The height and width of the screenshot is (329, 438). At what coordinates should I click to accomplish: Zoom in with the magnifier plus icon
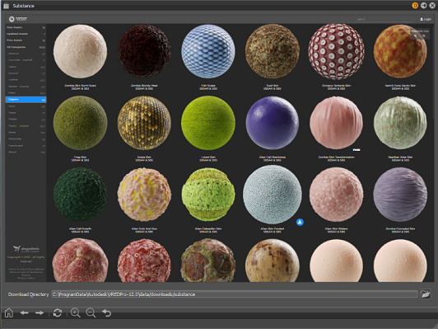[x=76, y=313]
